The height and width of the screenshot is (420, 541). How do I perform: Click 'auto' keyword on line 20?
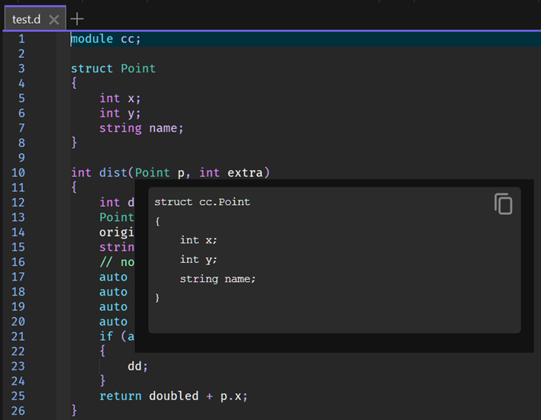coord(113,322)
